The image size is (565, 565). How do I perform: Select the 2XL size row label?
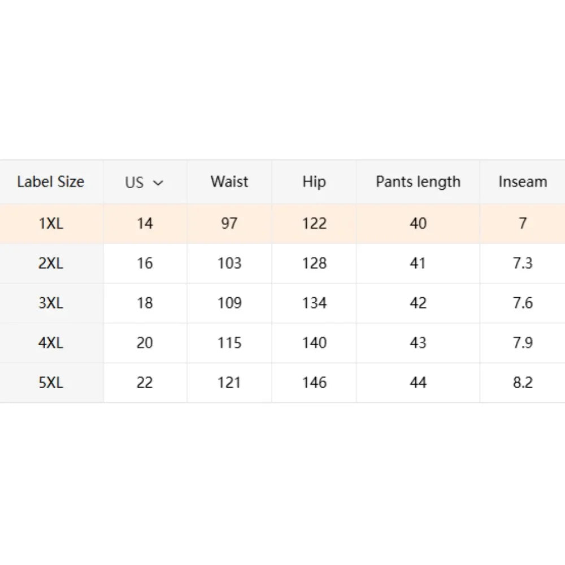51,263
